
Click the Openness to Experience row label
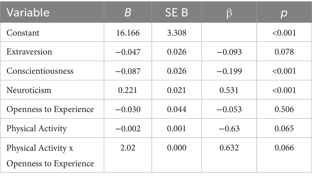[50, 109]
